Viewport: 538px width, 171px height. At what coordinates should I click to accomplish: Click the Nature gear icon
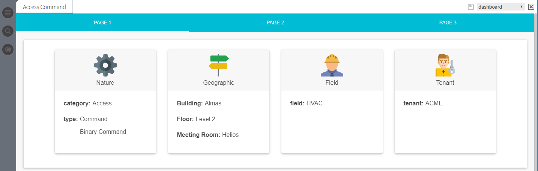[105, 65]
